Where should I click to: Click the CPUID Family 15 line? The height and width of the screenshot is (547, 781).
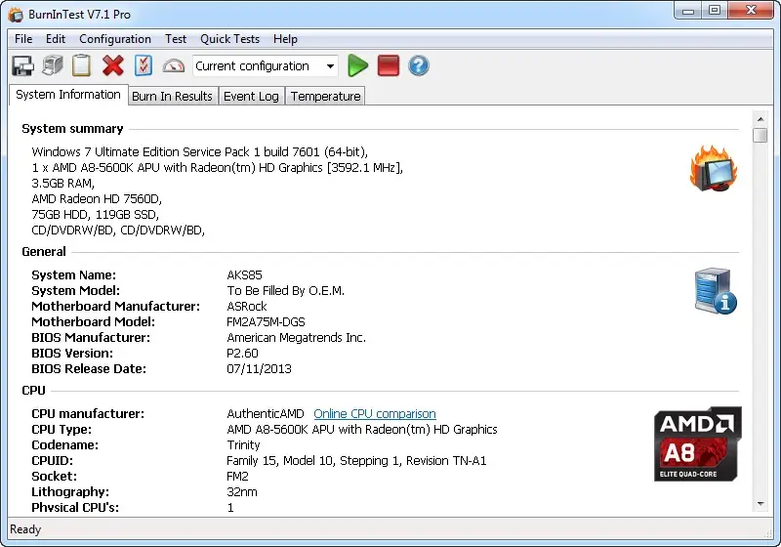tap(356, 461)
